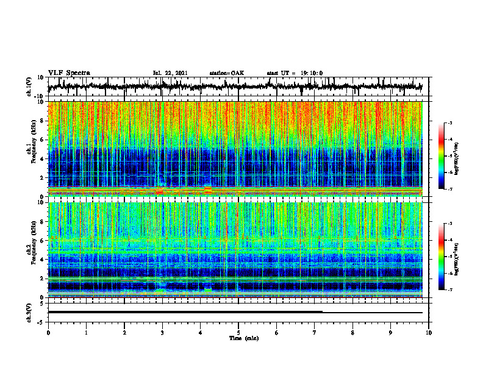This screenshot has height=373, width=483.
Task: Click time axis tick label "2"
Action: tap(124, 333)
